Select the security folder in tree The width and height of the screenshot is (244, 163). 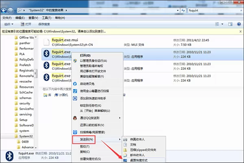[22, 103]
